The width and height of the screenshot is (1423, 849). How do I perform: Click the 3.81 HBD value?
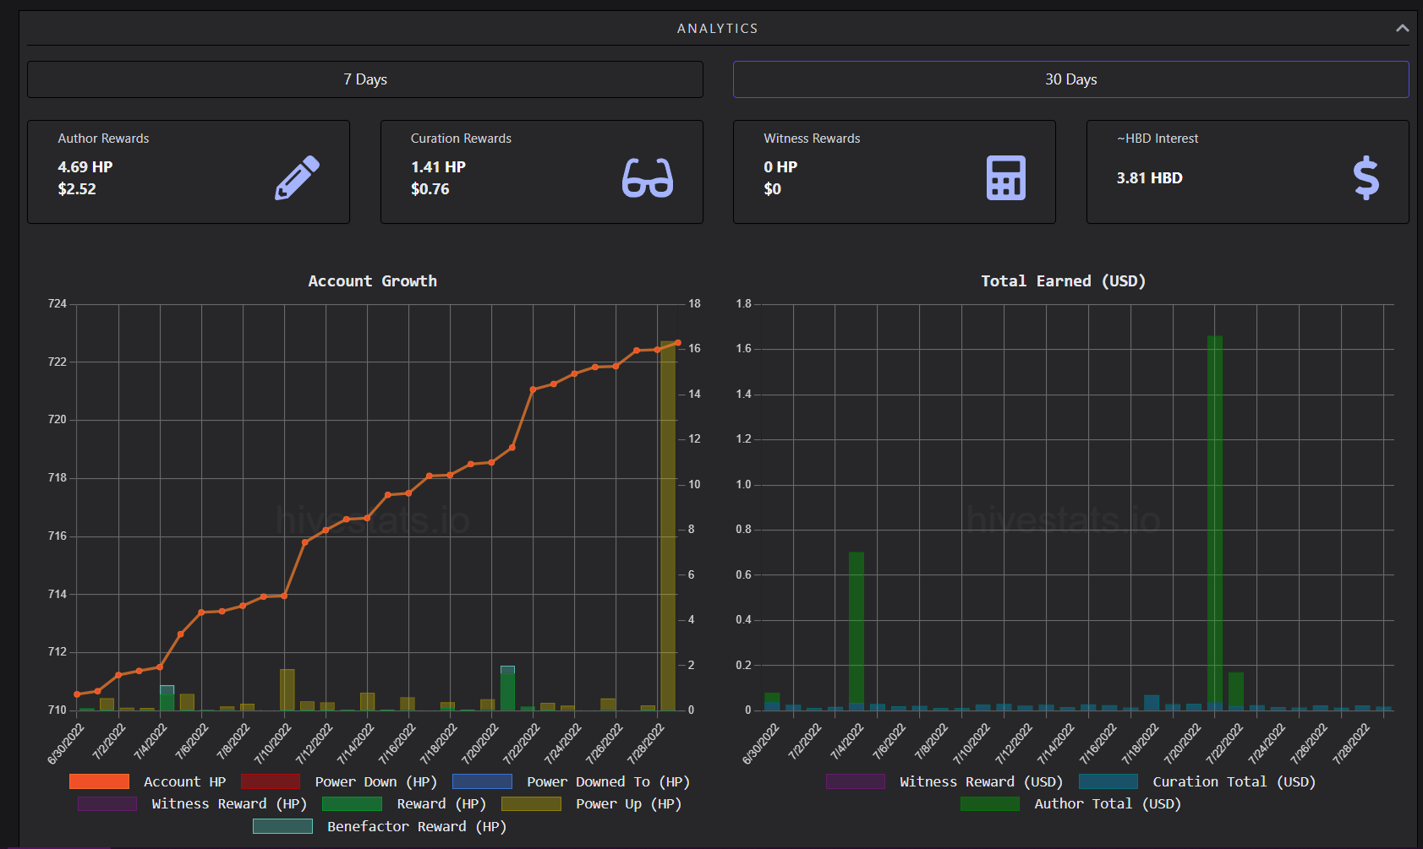(1150, 178)
